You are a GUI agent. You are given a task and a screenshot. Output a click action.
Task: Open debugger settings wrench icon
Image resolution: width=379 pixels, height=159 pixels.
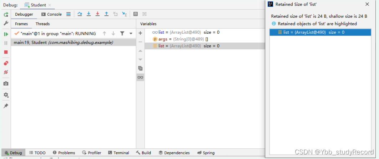click(6, 23)
